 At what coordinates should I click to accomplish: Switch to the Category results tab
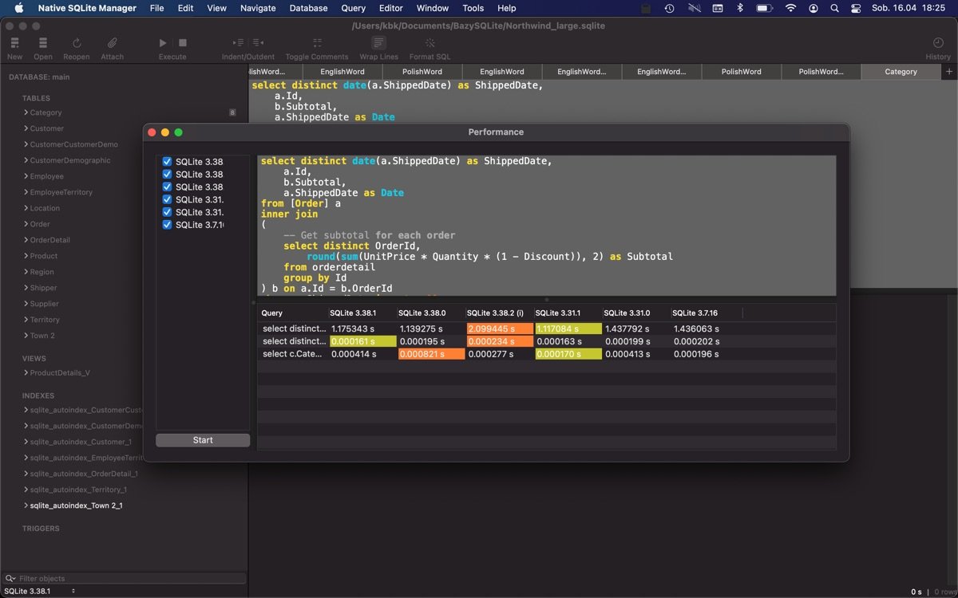tap(901, 71)
